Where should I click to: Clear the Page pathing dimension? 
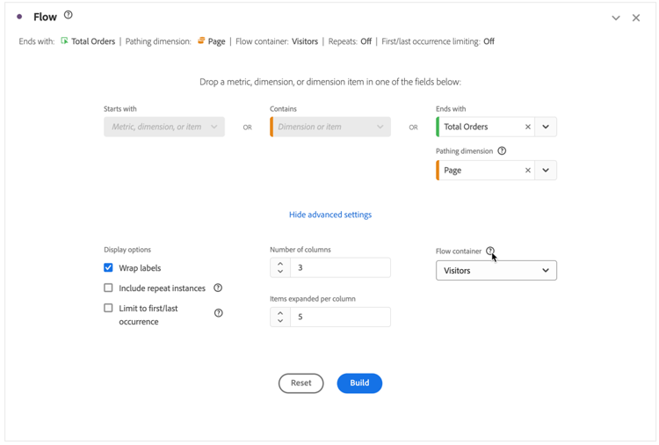pyautogui.click(x=527, y=171)
